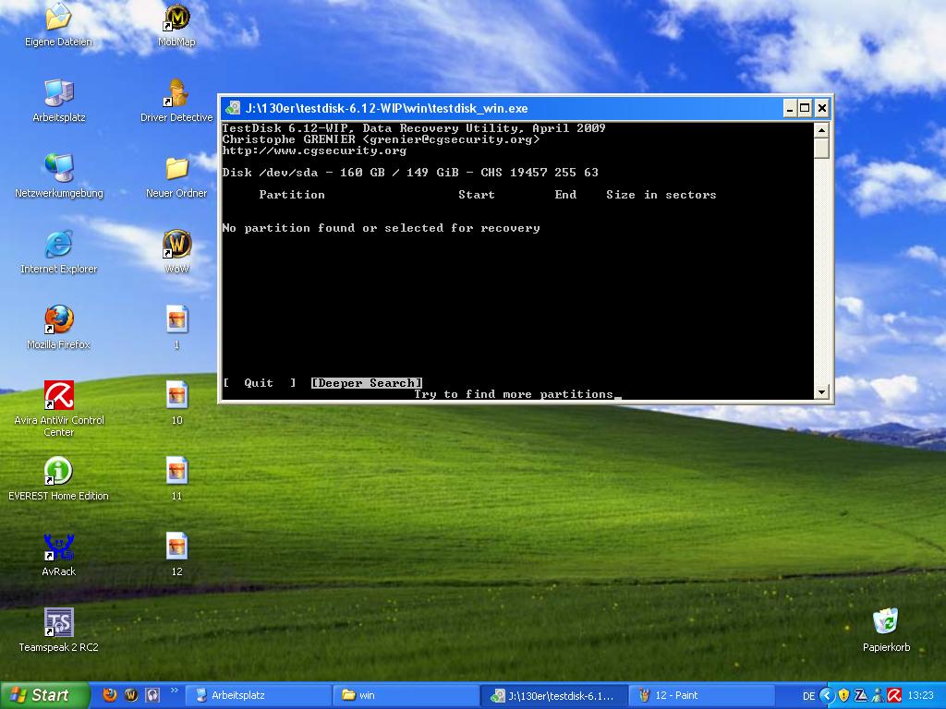
Task: Click the Mozilla Firefox desktop icon
Action: click(x=58, y=328)
